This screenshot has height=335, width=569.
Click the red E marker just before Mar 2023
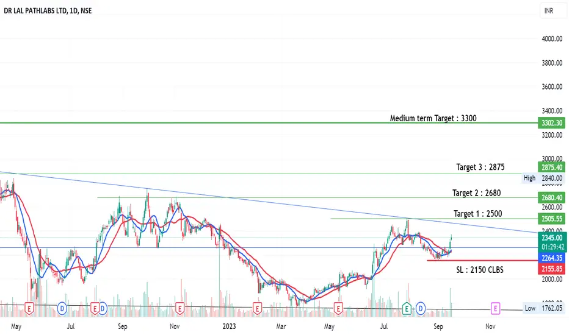pos(257,309)
